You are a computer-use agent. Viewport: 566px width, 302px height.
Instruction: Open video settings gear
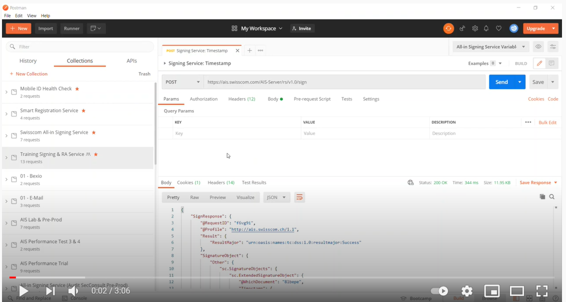(466, 291)
